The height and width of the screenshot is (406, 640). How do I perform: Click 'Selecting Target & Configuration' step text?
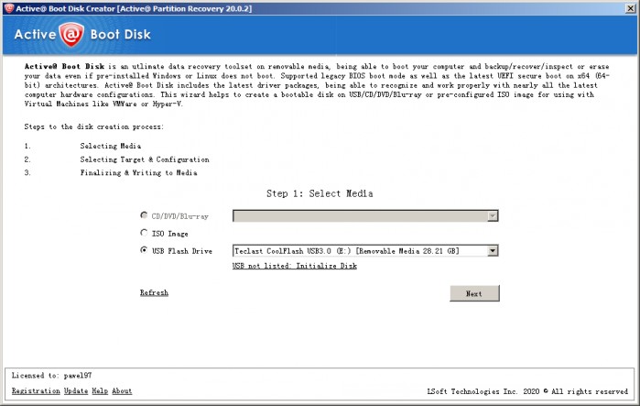(145, 159)
